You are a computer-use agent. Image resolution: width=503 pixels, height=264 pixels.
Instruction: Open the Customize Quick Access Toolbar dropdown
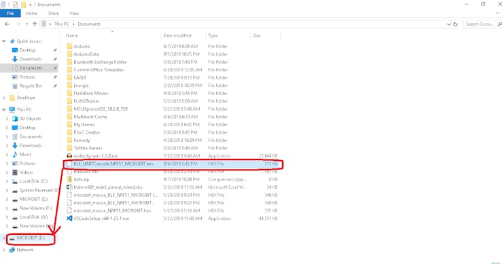pyautogui.click(x=31, y=5)
